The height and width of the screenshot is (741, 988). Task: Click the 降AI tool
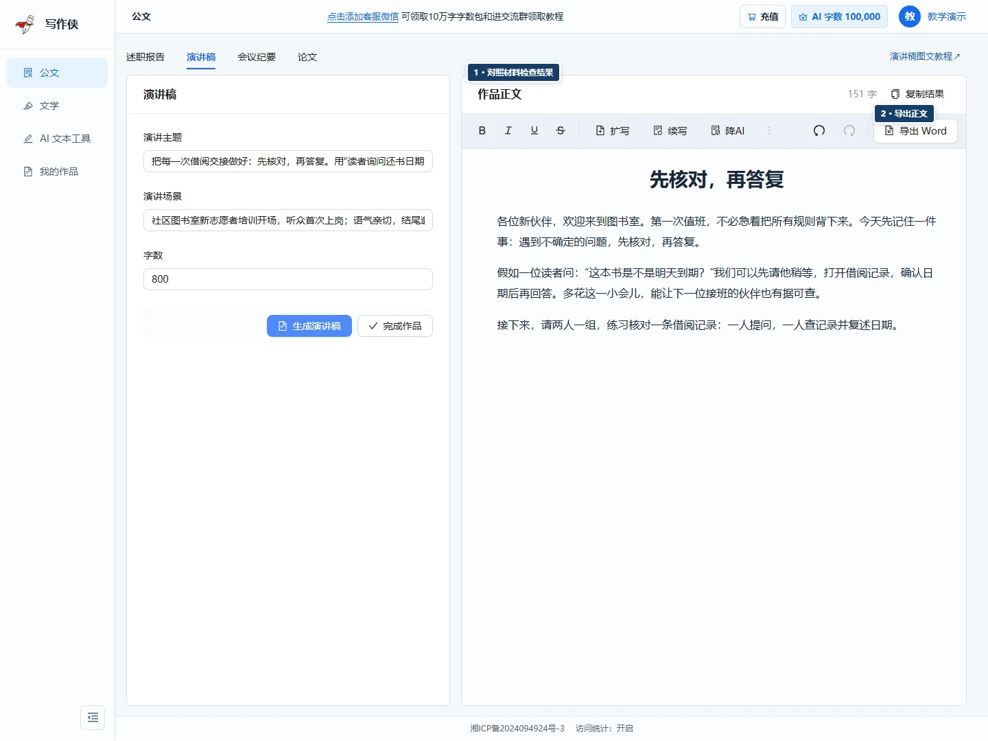click(728, 130)
